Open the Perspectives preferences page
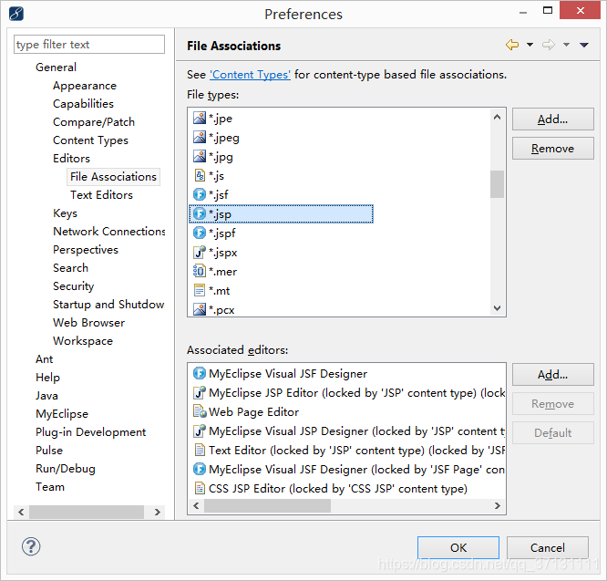 86,249
